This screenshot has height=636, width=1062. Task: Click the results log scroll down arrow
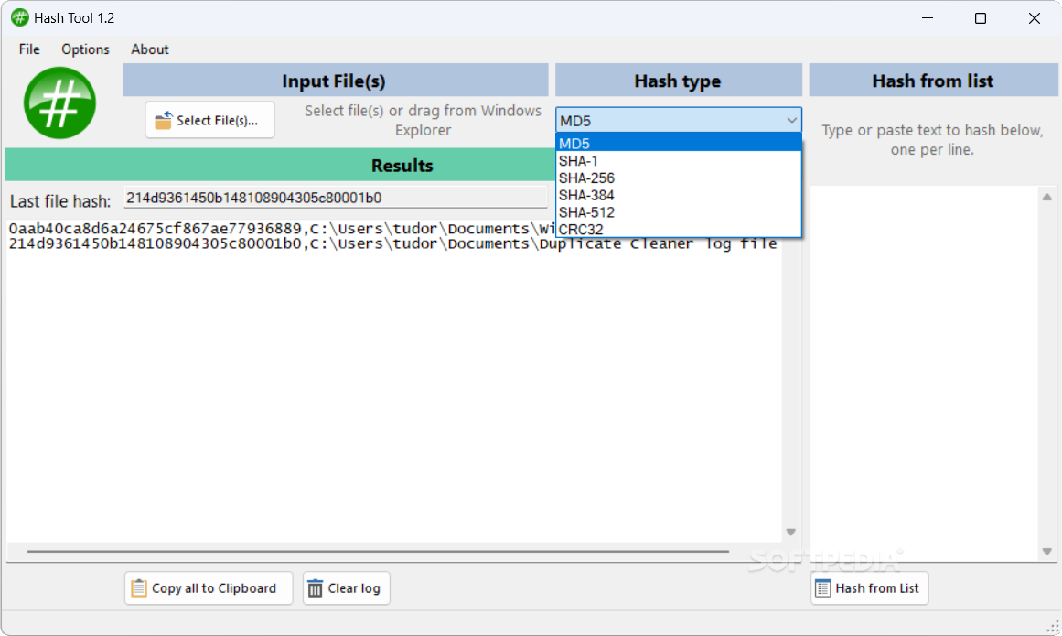click(x=790, y=533)
